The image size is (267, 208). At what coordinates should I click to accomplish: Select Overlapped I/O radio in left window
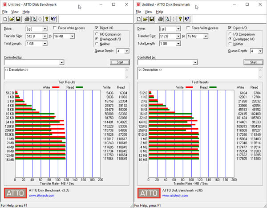pyautogui.click(x=97, y=39)
